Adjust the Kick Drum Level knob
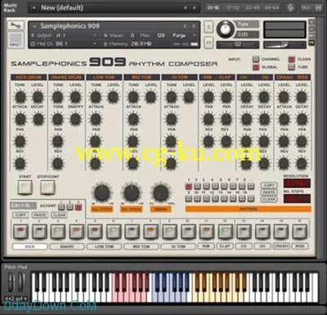The height and width of the screenshot is (315, 327). [38, 97]
